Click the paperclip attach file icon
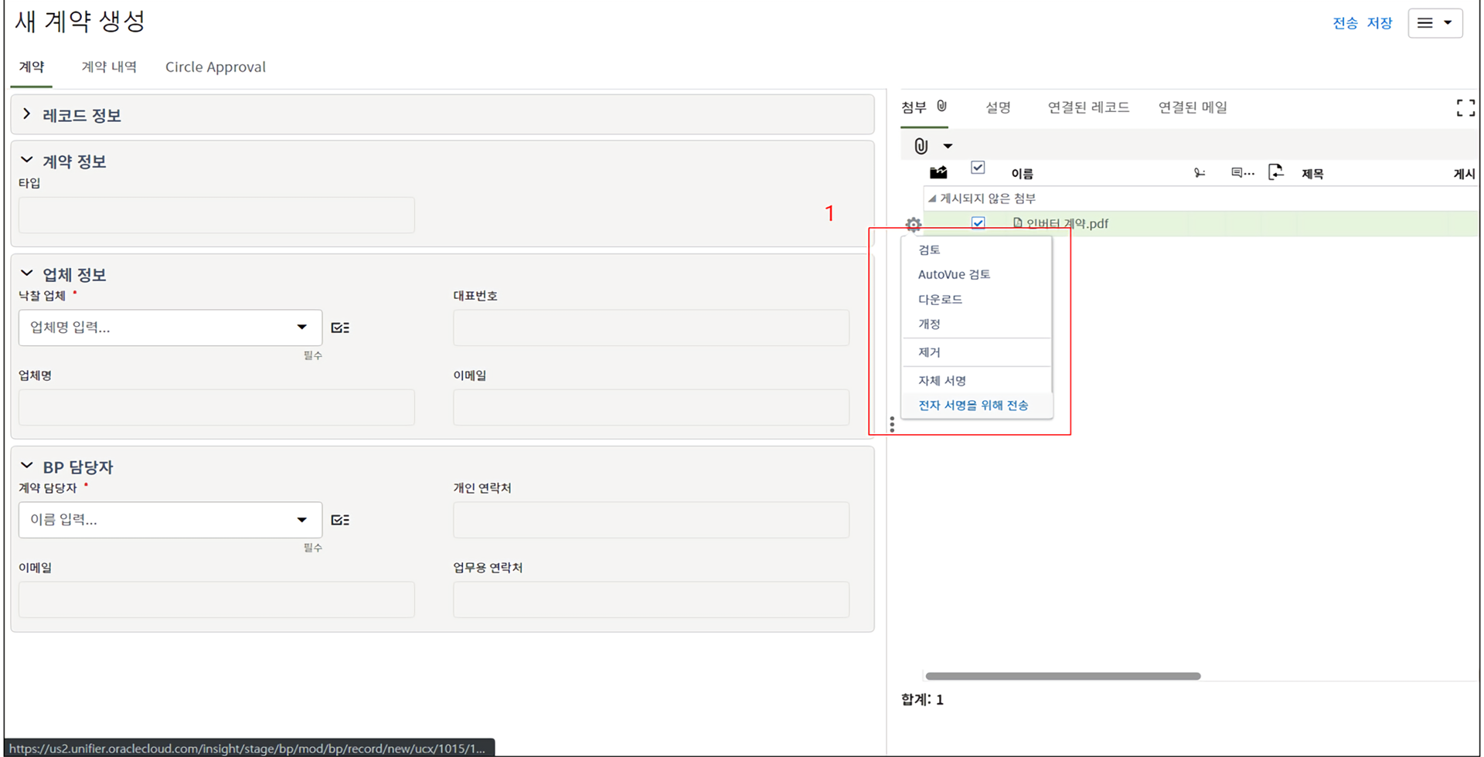This screenshot has width=1484, height=757. tap(921, 146)
